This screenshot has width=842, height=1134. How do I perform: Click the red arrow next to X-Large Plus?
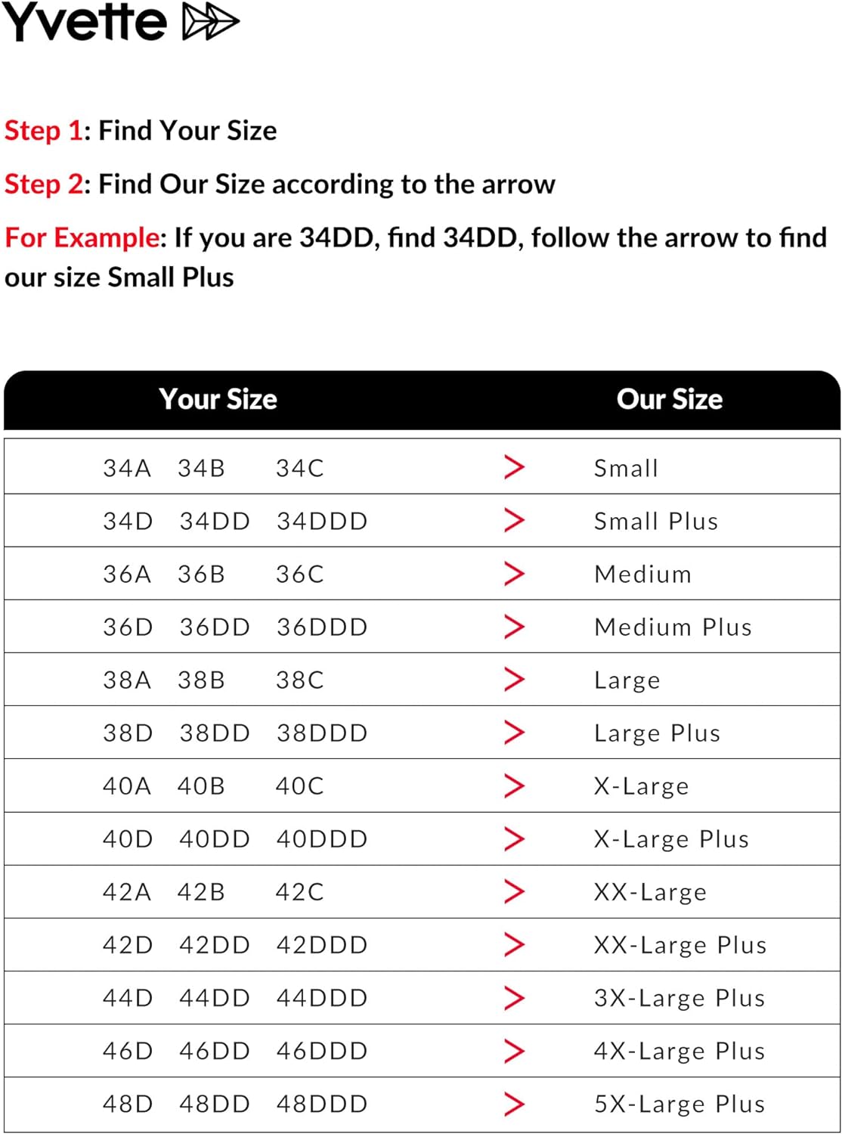click(x=514, y=838)
